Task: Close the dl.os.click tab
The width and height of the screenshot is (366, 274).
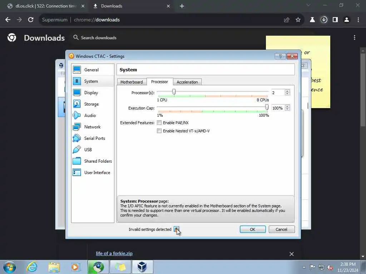Action: click(83, 6)
